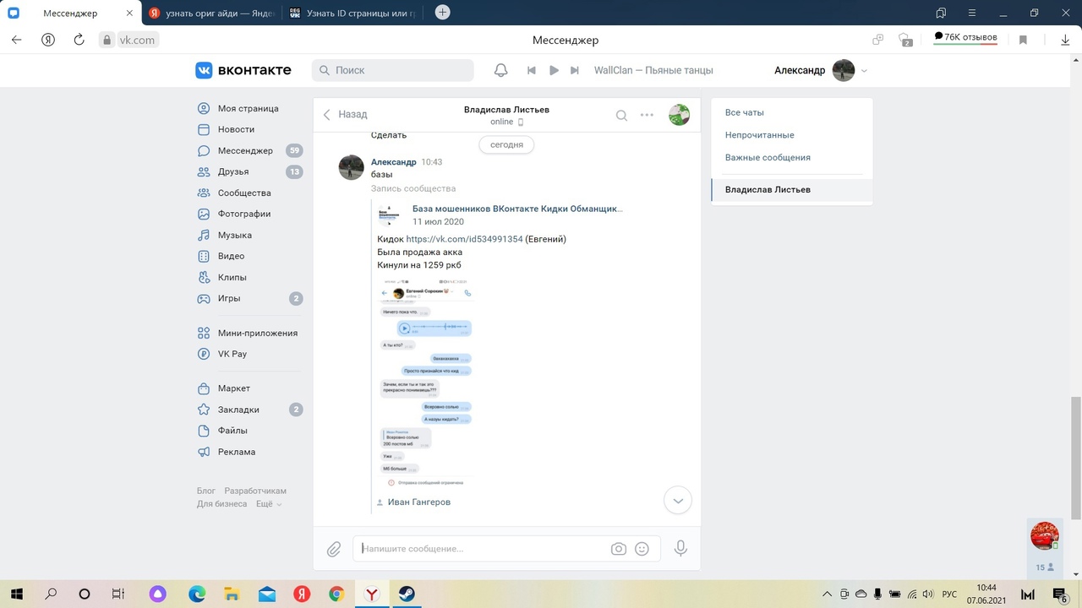Search within the chat using magnifier icon

tap(621, 116)
